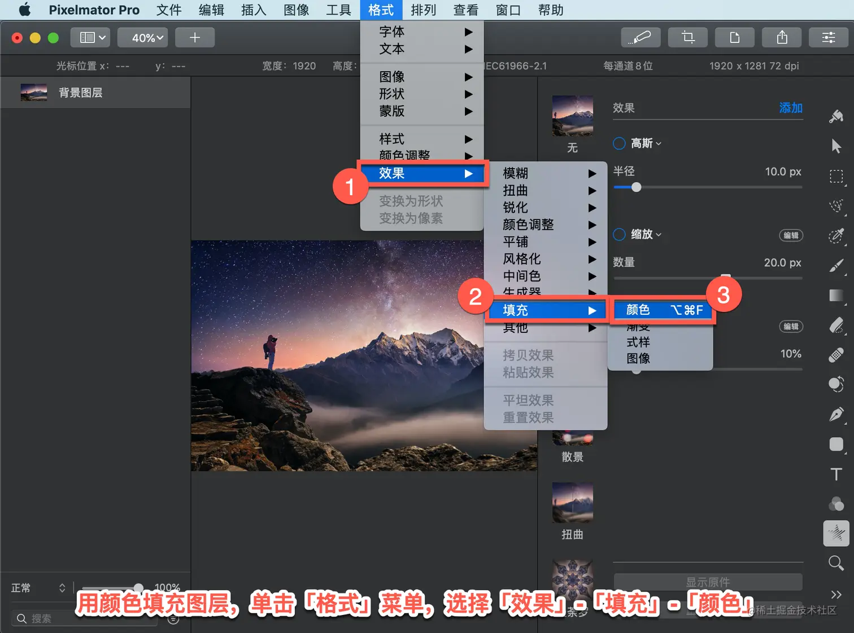Open the 高斯 effect type dropdown
This screenshot has width=854, height=633.
(x=646, y=143)
